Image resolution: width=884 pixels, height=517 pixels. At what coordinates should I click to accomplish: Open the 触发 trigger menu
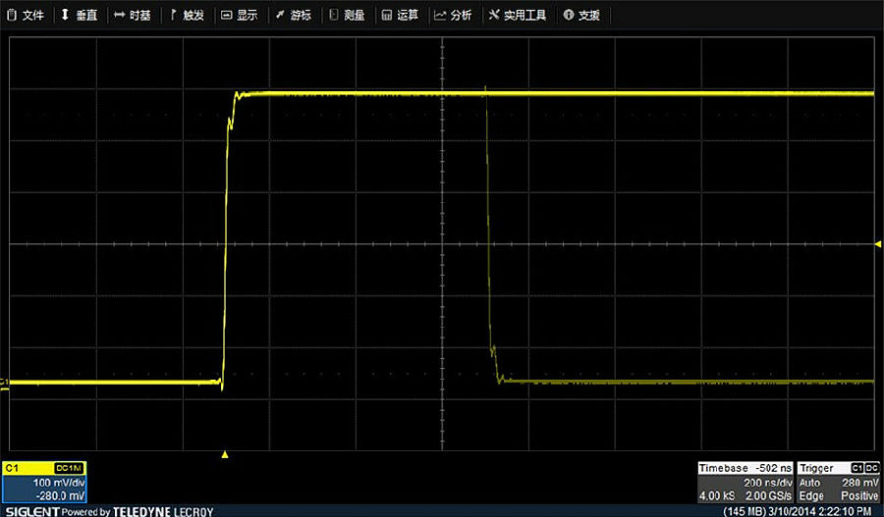click(x=187, y=16)
